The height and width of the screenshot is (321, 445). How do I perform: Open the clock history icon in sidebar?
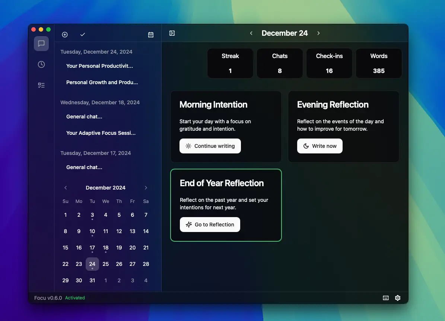pos(41,64)
